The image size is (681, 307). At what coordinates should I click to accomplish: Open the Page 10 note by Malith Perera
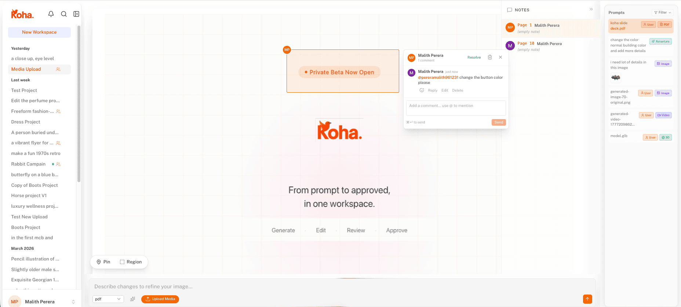(x=550, y=46)
